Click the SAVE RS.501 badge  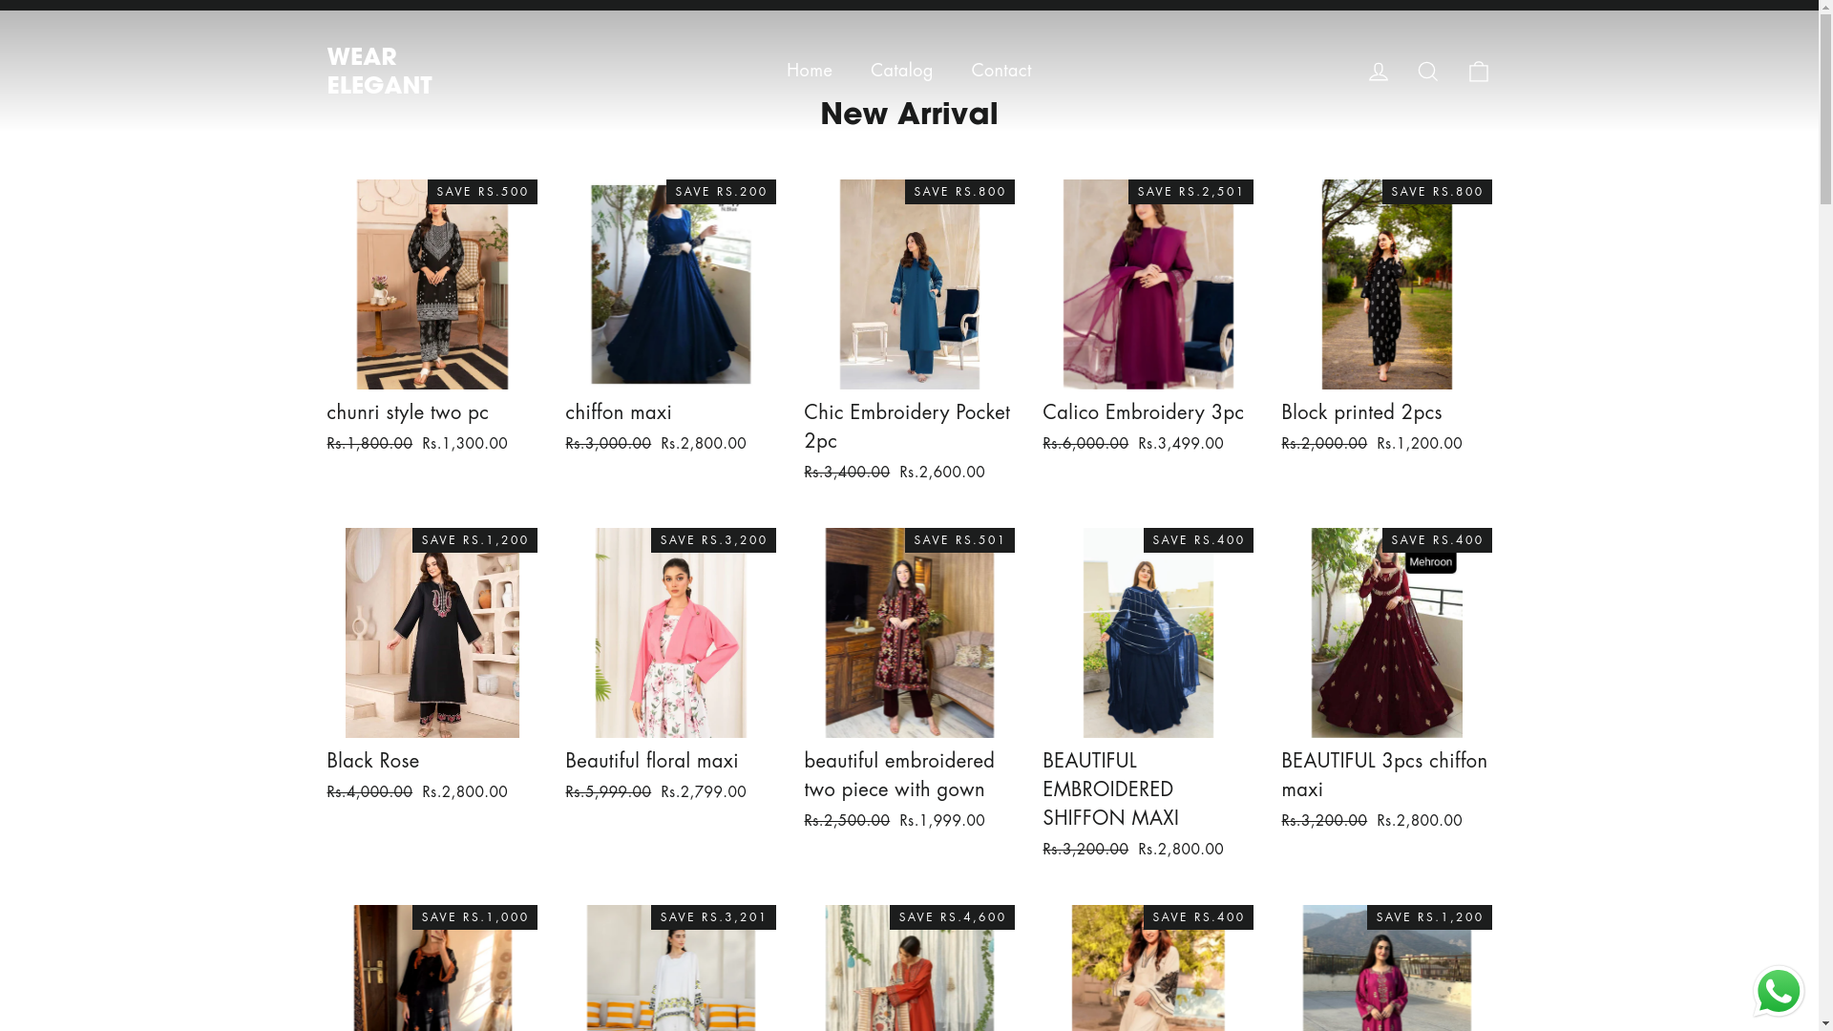click(x=959, y=540)
